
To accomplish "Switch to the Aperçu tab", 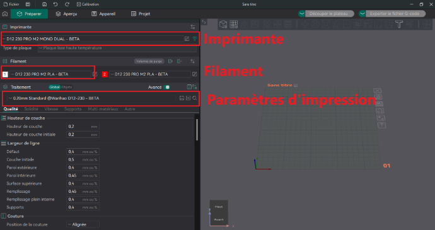I will [x=66, y=14].
